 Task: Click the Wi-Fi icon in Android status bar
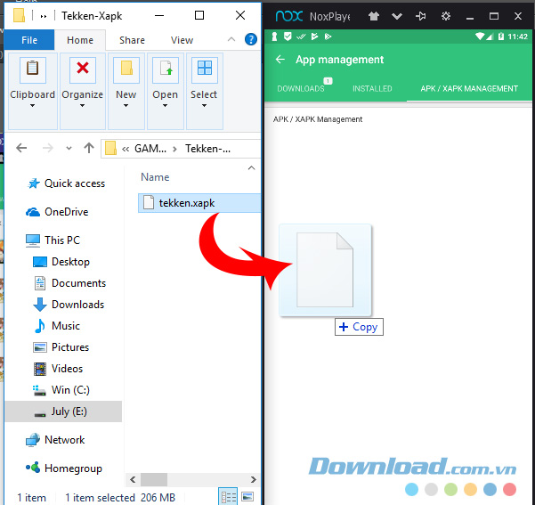(480, 37)
